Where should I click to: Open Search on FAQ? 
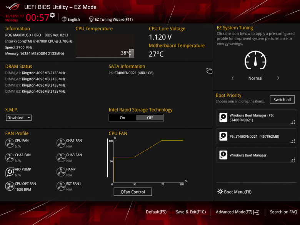[x=283, y=212]
